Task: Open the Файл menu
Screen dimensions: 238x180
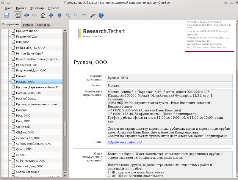Action: click(x=8, y=8)
